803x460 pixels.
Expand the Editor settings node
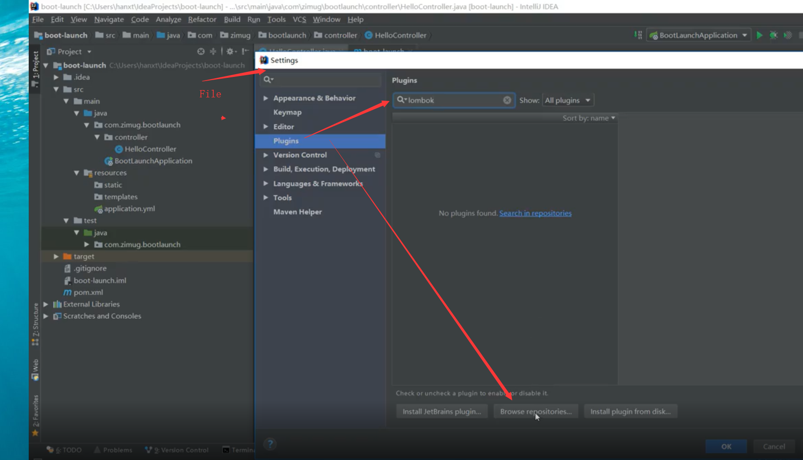(x=266, y=126)
